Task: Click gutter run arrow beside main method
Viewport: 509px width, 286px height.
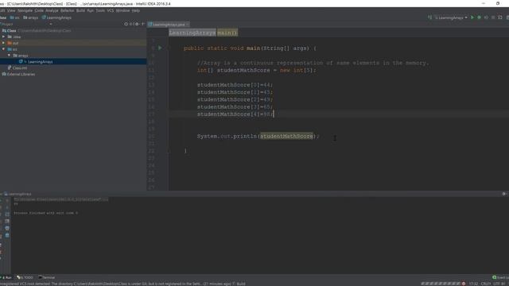Action: click(160, 48)
